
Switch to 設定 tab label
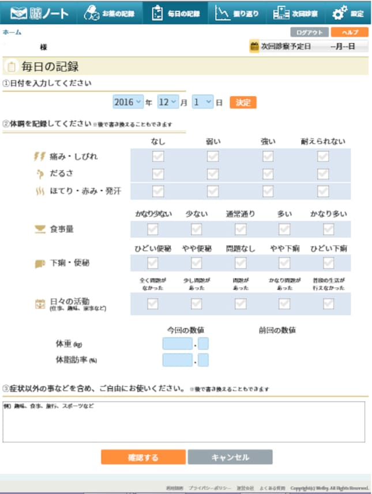click(357, 13)
